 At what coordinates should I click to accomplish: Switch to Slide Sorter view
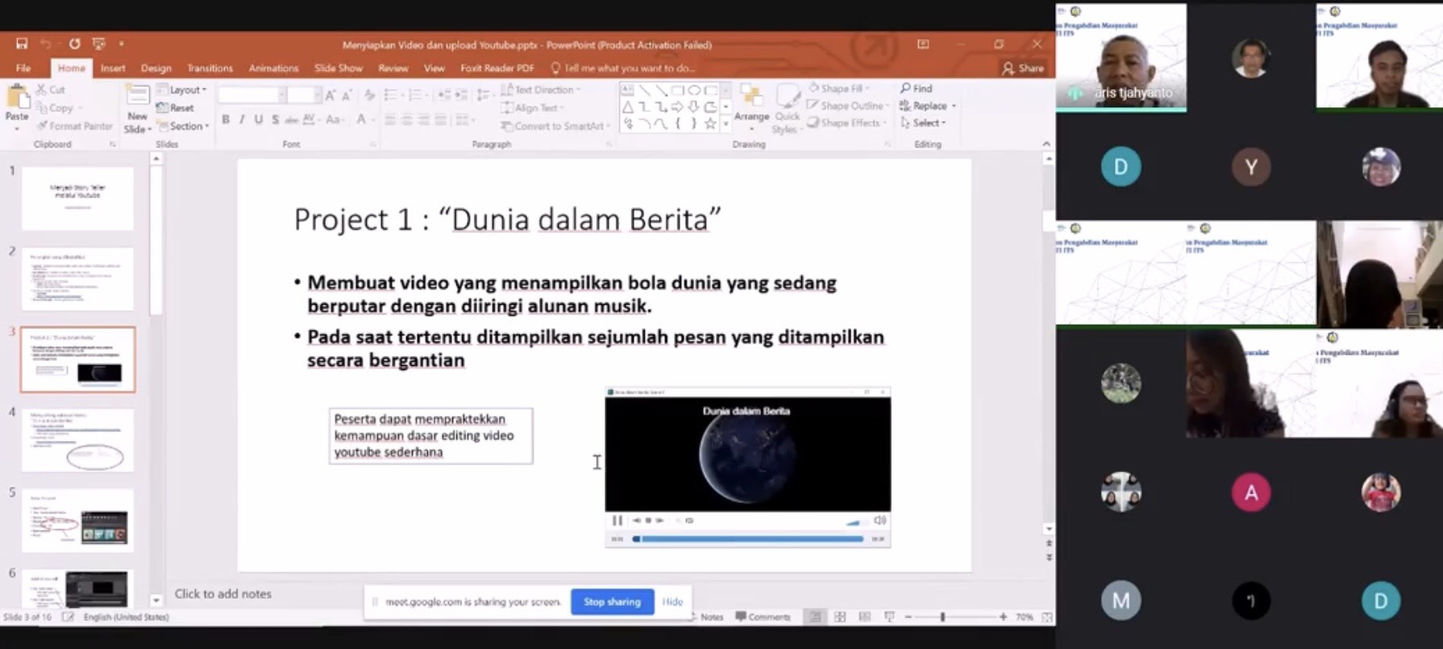(x=840, y=617)
